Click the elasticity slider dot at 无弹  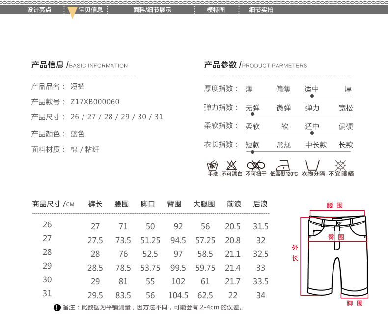(252, 114)
